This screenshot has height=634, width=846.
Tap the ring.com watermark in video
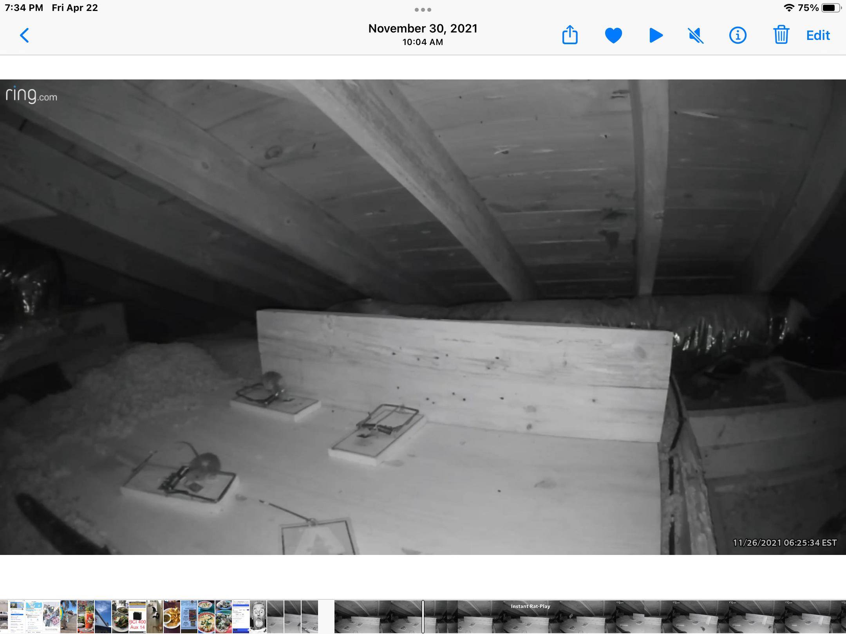31,95
